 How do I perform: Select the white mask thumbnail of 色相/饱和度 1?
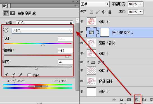(105, 33)
